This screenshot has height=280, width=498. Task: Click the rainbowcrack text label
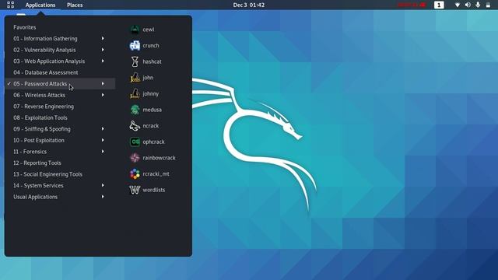click(x=159, y=158)
